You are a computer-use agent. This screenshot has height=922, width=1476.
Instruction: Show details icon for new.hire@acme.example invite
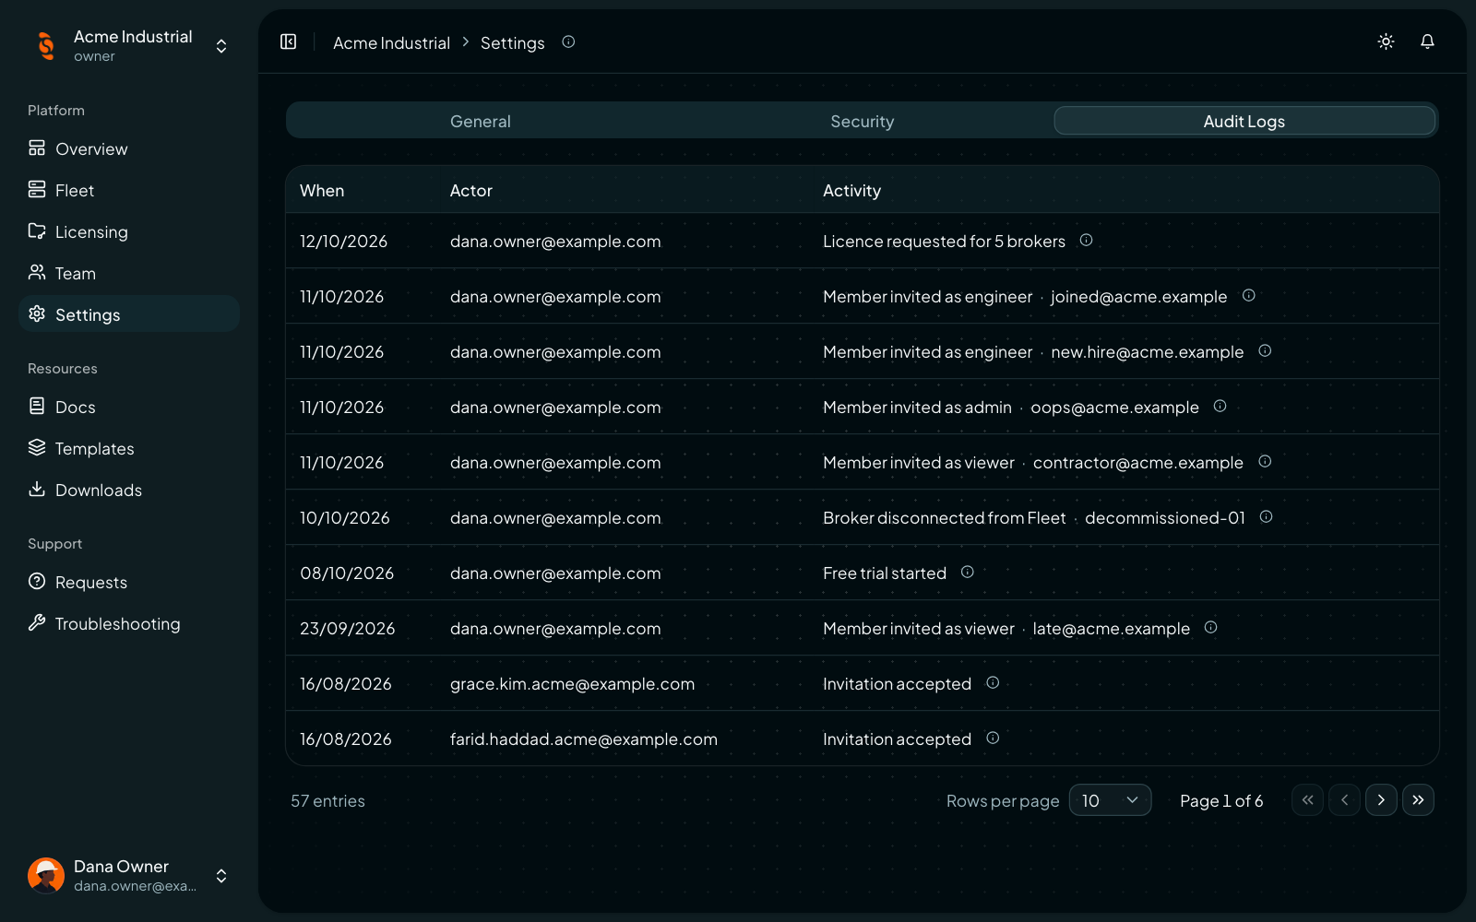coord(1266,350)
